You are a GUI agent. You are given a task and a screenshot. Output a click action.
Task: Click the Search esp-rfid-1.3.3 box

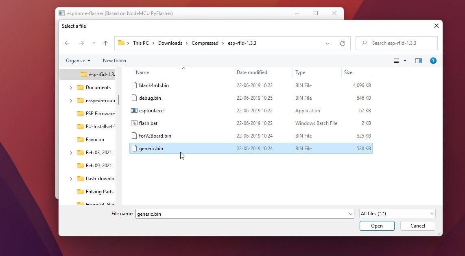click(397, 43)
